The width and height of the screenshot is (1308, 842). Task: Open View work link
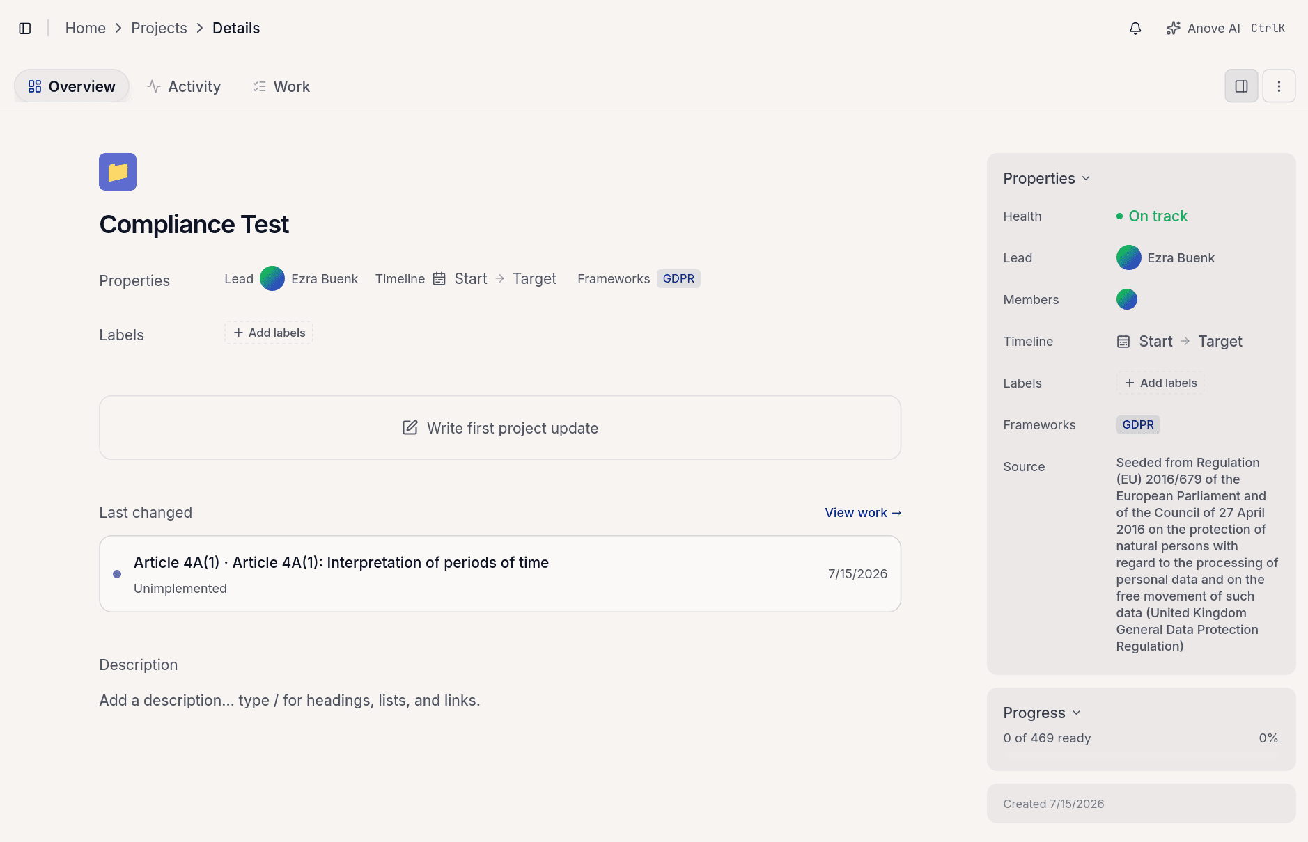click(863, 513)
